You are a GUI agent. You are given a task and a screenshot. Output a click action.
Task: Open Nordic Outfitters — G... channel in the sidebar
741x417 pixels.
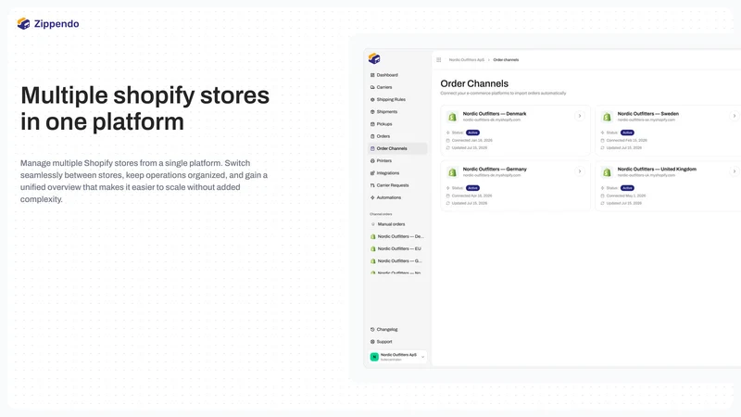[397, 261]
